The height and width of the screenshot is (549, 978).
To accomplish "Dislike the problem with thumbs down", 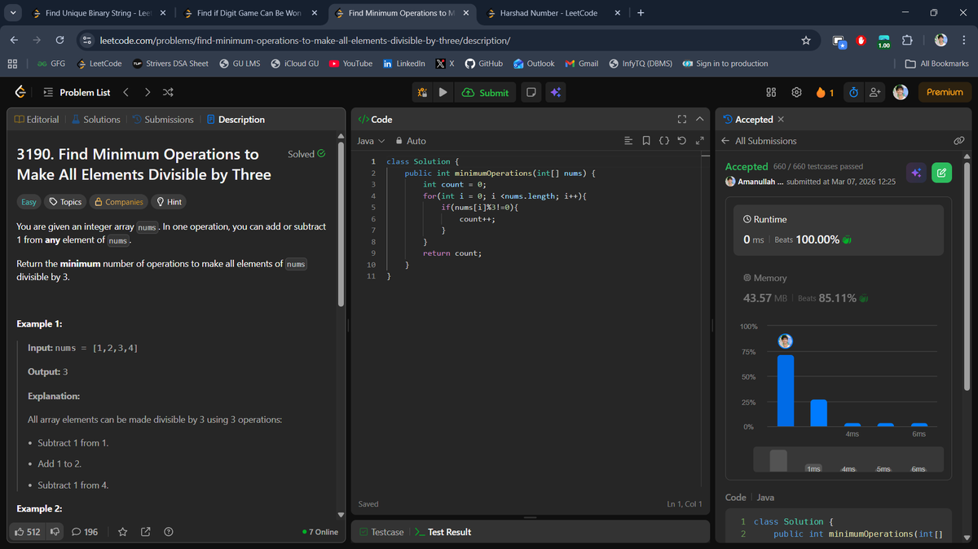I will 55,532.
